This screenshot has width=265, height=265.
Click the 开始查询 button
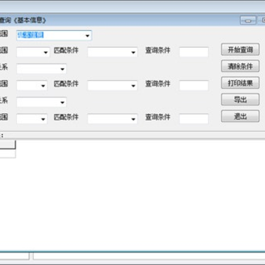pos(240,49)
